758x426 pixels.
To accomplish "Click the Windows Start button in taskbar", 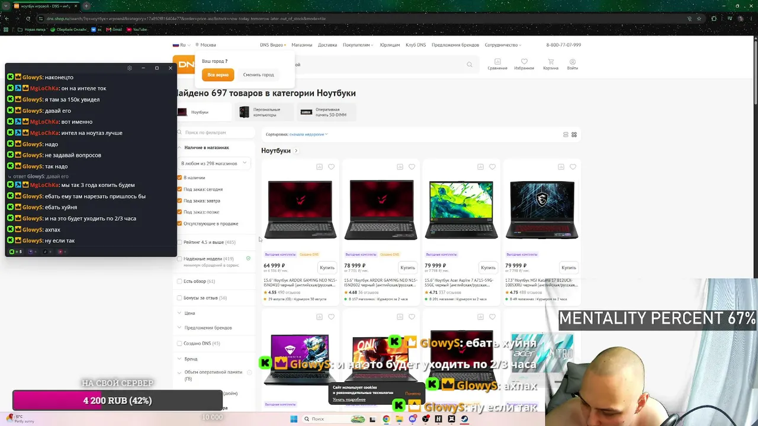I will click(x=294, y=419).
